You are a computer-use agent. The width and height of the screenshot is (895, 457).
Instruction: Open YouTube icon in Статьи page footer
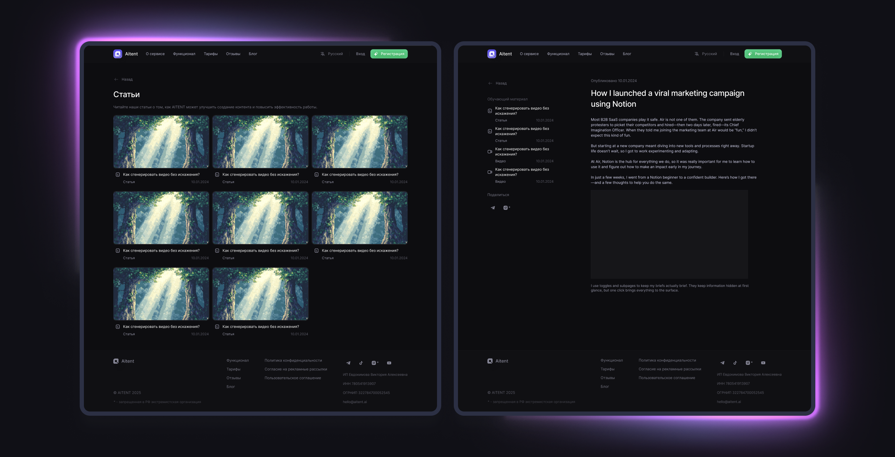[389, 363]
